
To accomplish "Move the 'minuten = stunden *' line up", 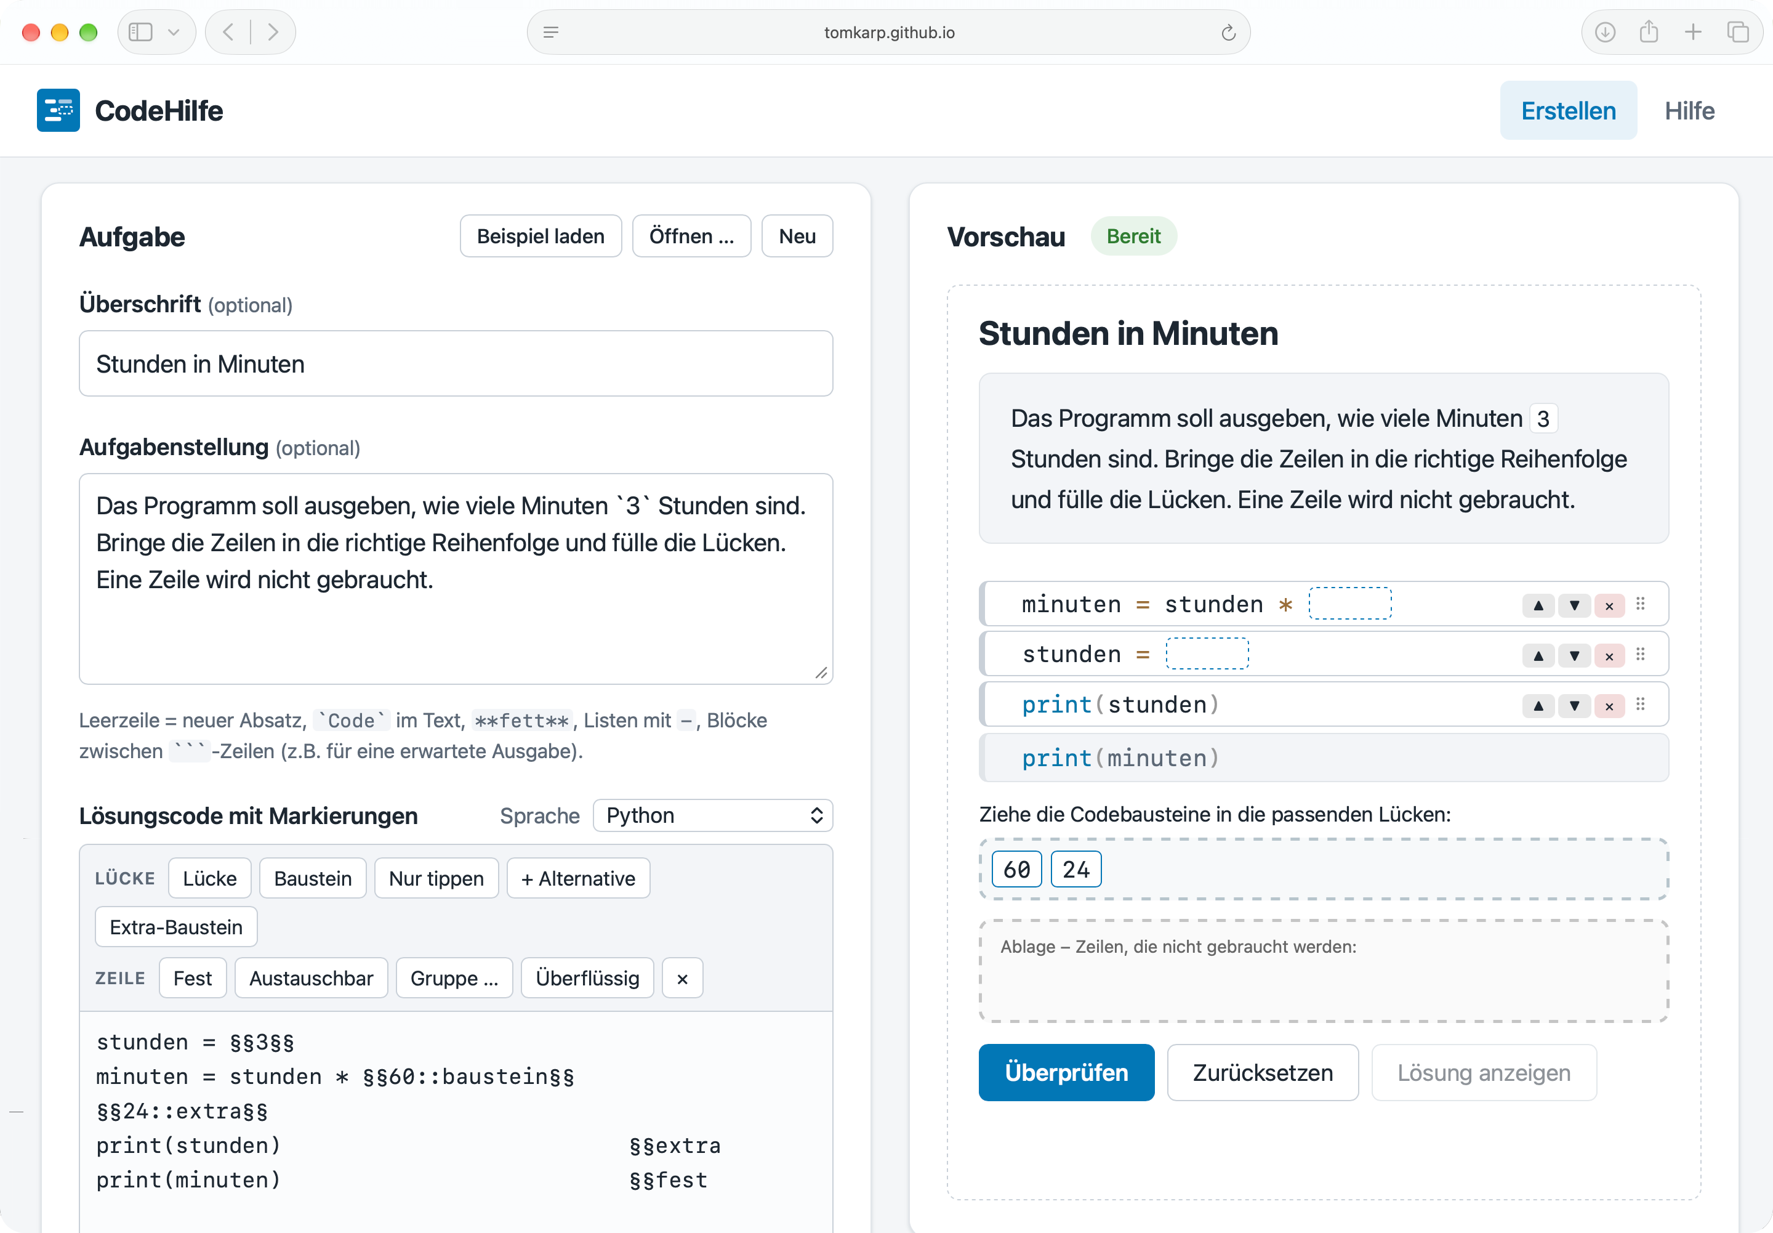I will 1538,605.
